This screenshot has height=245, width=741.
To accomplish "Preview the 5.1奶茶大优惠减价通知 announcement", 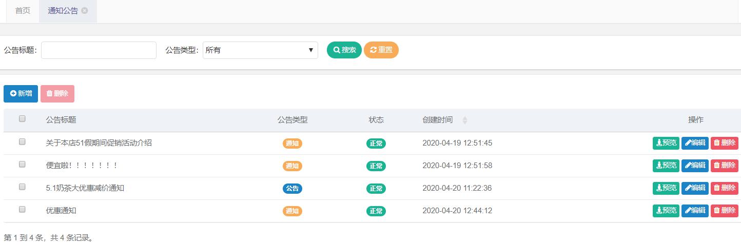I will click(x=666, y=188).
